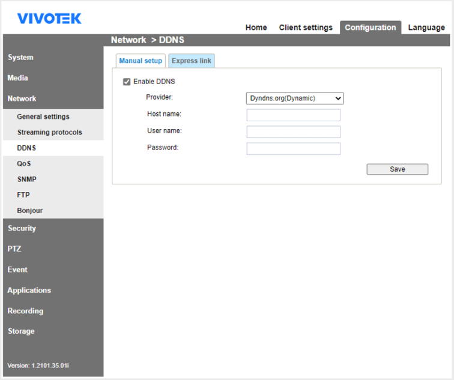Expand the System section in sidebar
This screenshot has height=380, width=454.
(x=20, y=58)
